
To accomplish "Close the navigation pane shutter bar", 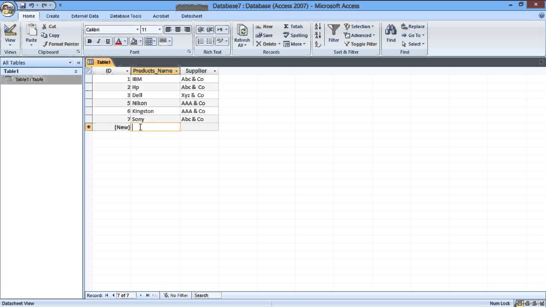I will [78, 63].
